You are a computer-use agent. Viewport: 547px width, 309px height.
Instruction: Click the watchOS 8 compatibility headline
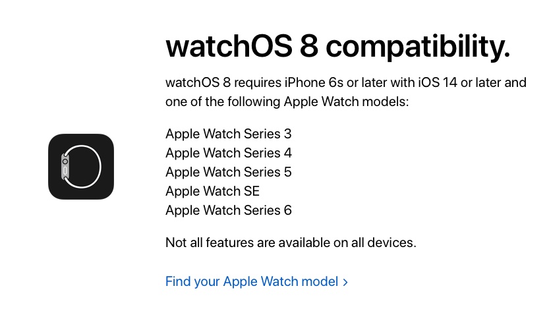[x=337, y=46]
